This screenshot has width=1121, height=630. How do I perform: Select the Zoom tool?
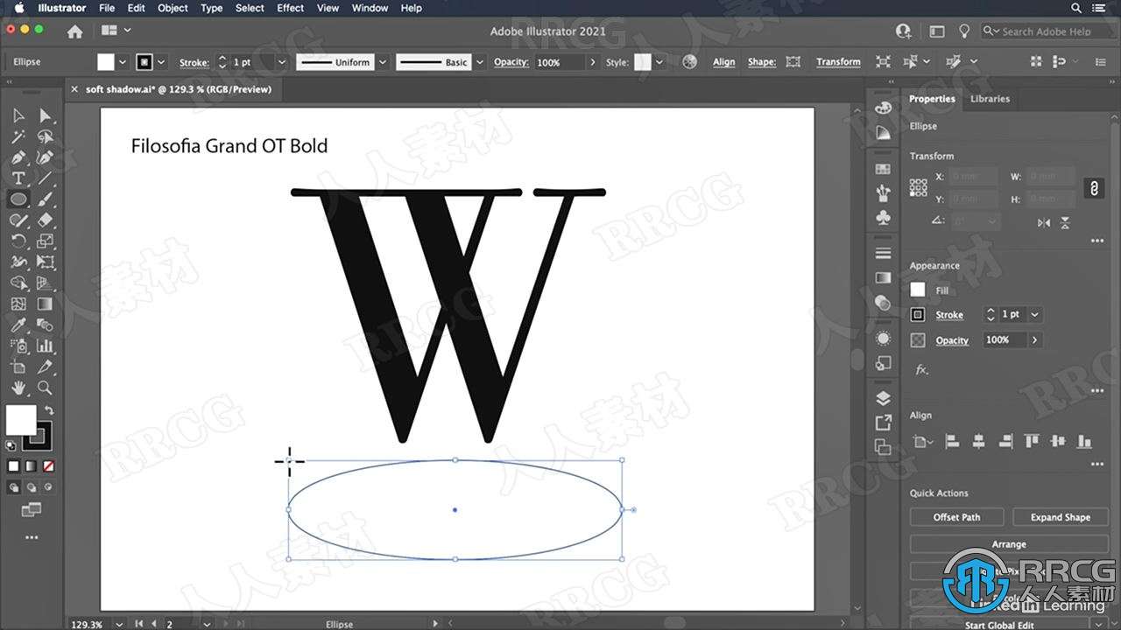click(45, 388)
